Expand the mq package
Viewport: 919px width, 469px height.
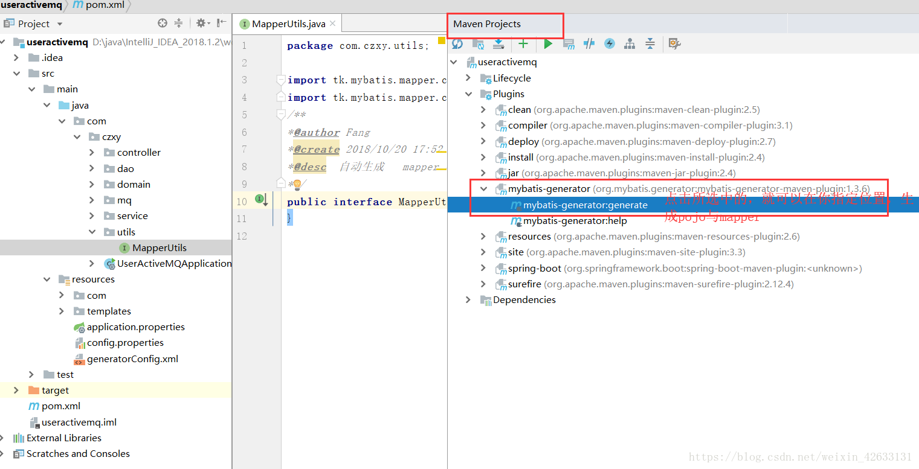coord(92,200)
